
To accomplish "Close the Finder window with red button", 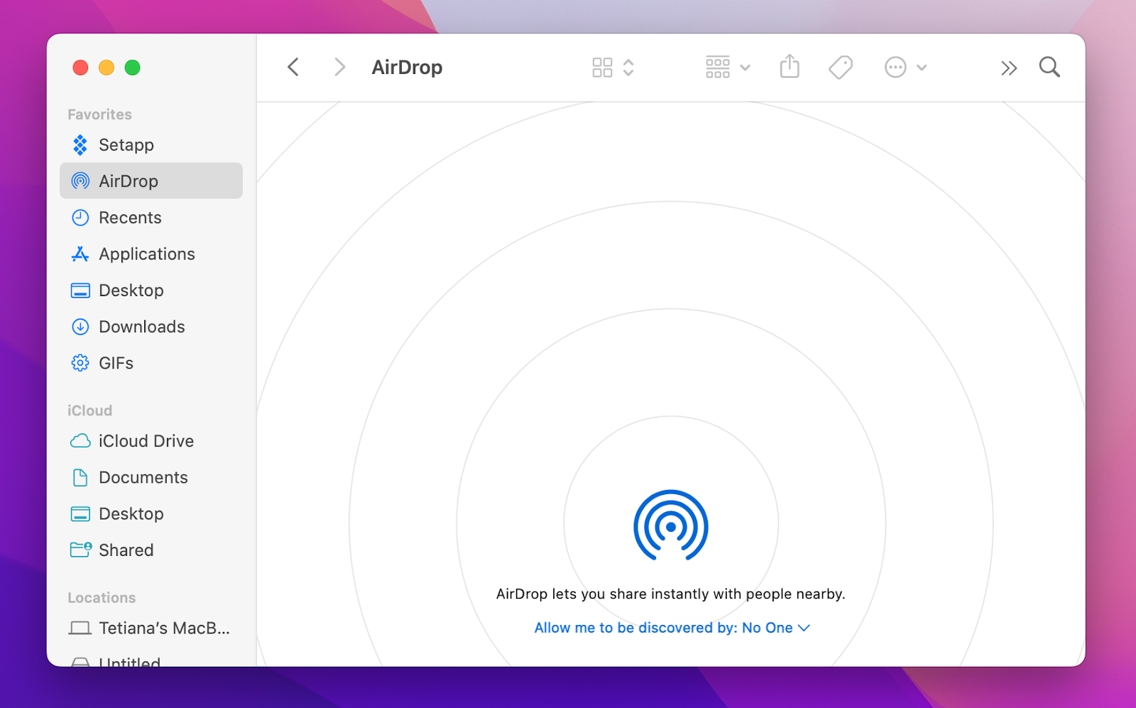I will 80,67.
